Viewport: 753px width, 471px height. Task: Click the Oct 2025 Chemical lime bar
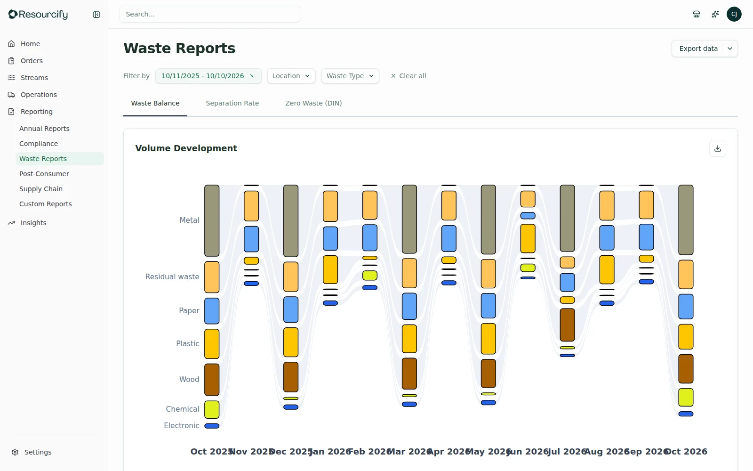pos(212,409)
